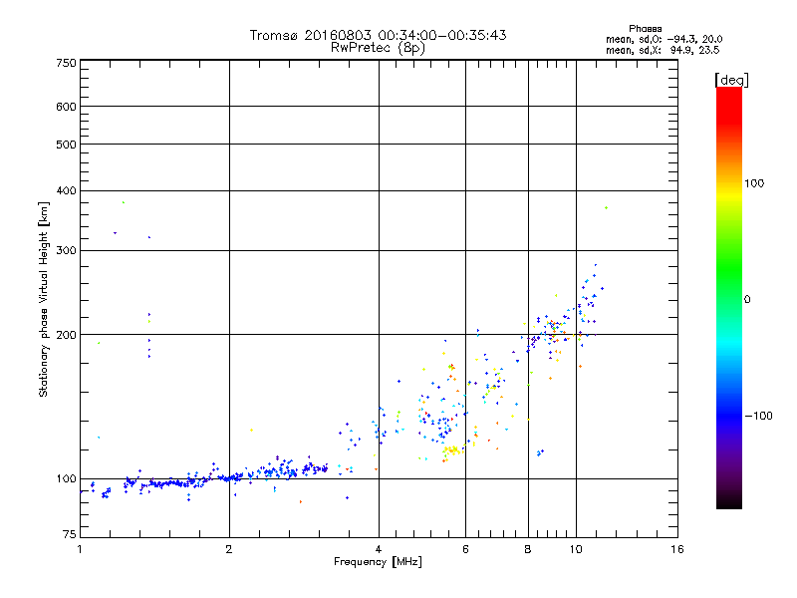This screenshot has width=797, height=598.
Task: Click the colorbar '-100' tick label
Action: [x=758, y=416]
